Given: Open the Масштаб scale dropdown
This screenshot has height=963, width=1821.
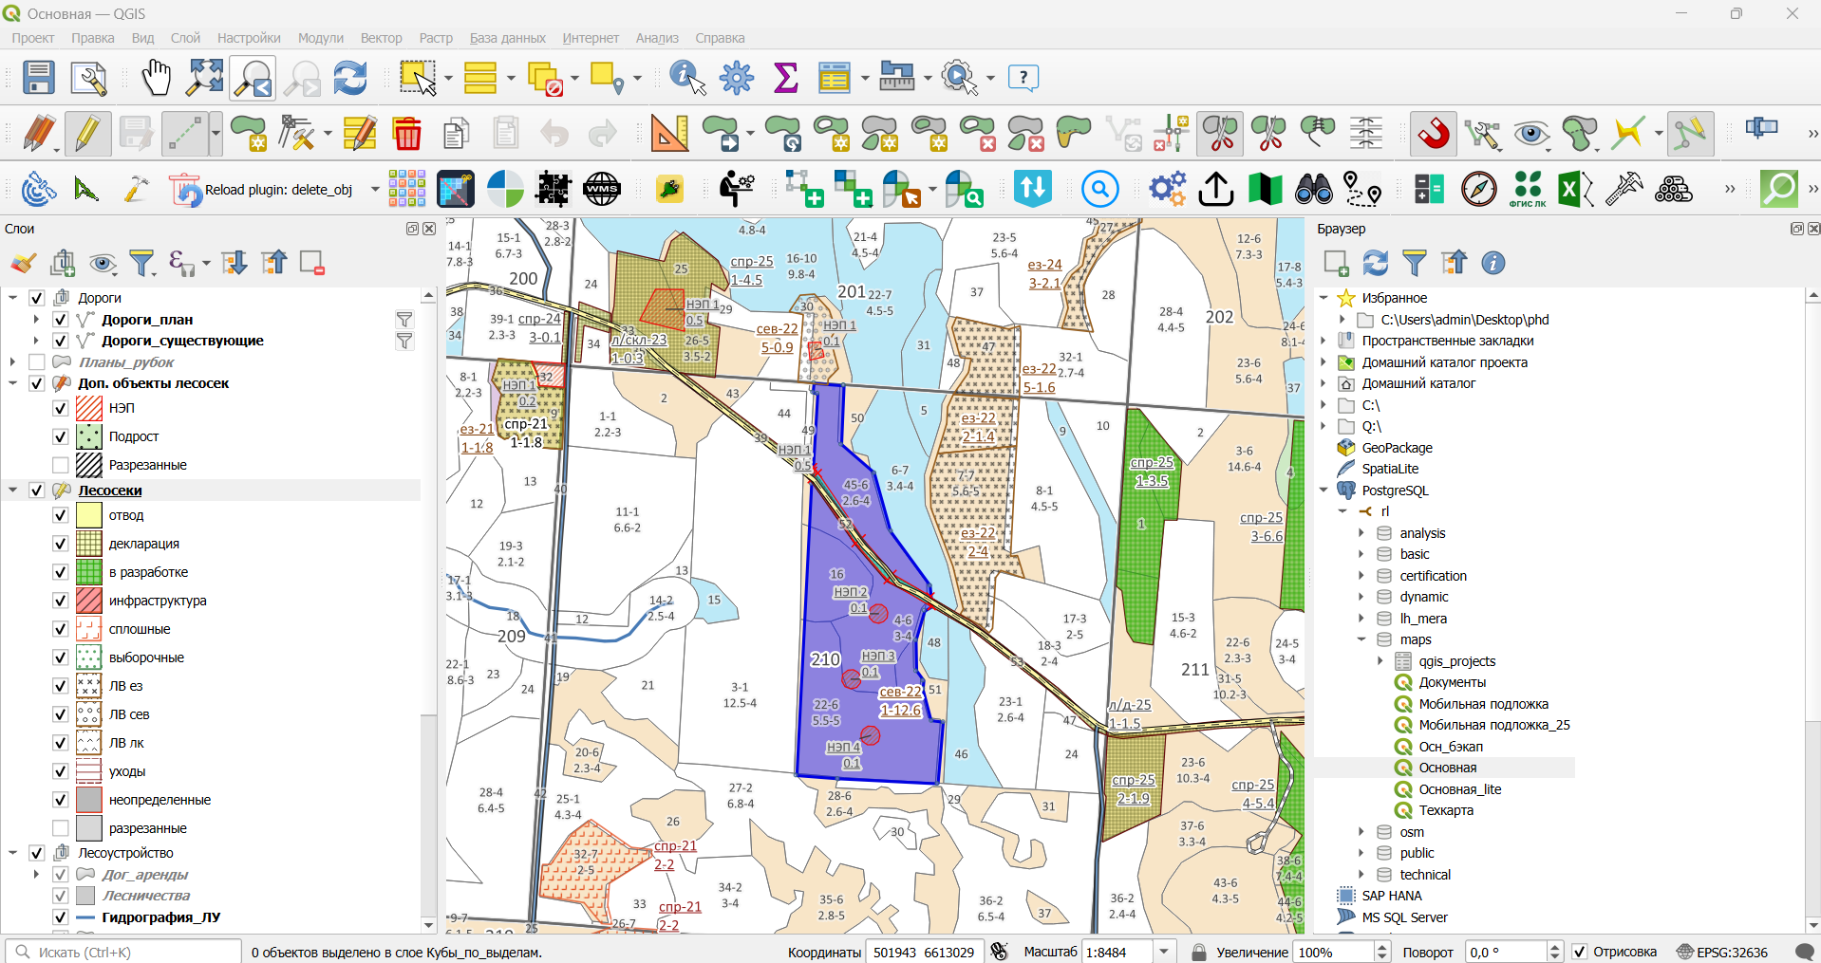Looking at the screenshot, I should point(1164,952).
